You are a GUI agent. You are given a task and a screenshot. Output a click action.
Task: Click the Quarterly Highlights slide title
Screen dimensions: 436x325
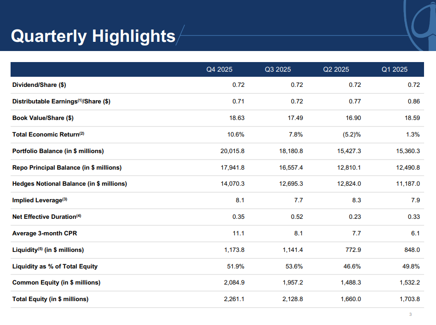[x=93, y=36]
